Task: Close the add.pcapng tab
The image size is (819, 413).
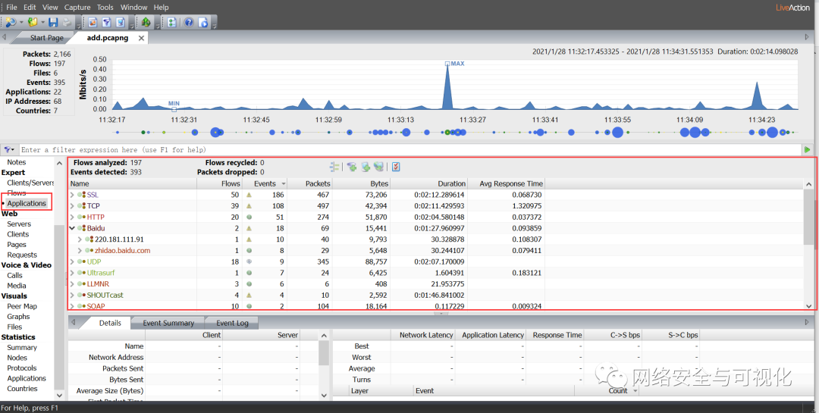Action: point(141,38)
